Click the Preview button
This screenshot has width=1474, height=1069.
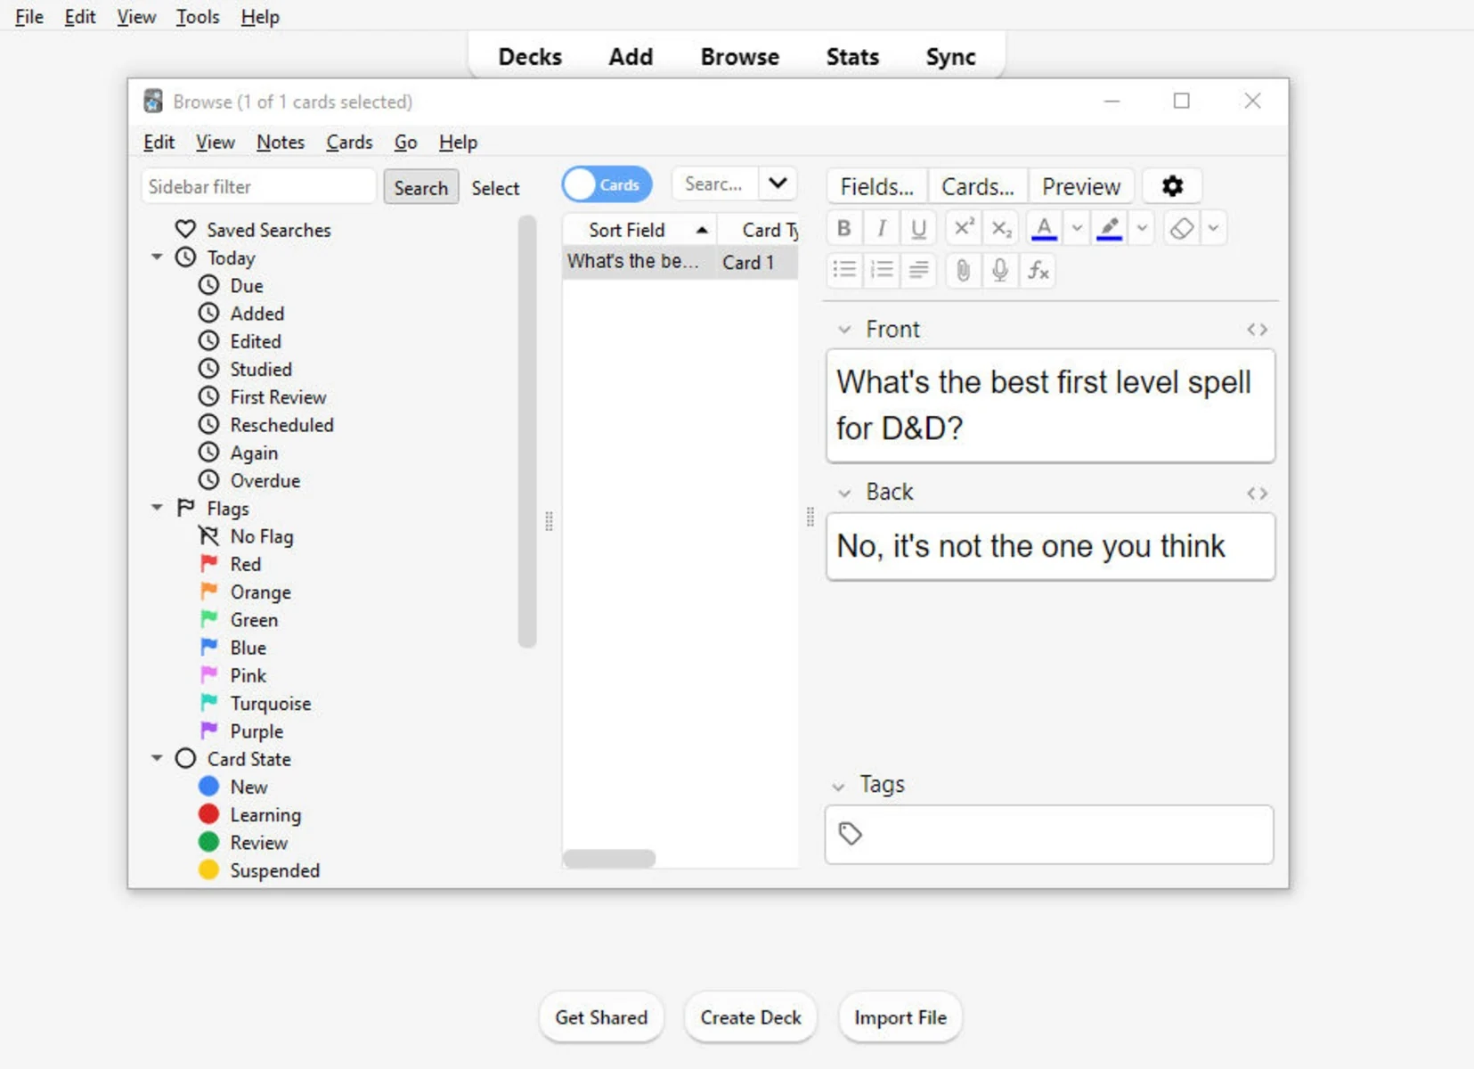tap(1081, 186)
